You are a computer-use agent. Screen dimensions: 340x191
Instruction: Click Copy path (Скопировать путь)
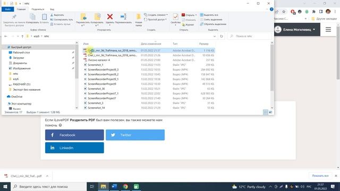(x=62, y=20)
